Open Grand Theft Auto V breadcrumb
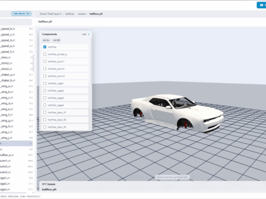Viewport: 266px width, 199px height. (x=50, y=14)
